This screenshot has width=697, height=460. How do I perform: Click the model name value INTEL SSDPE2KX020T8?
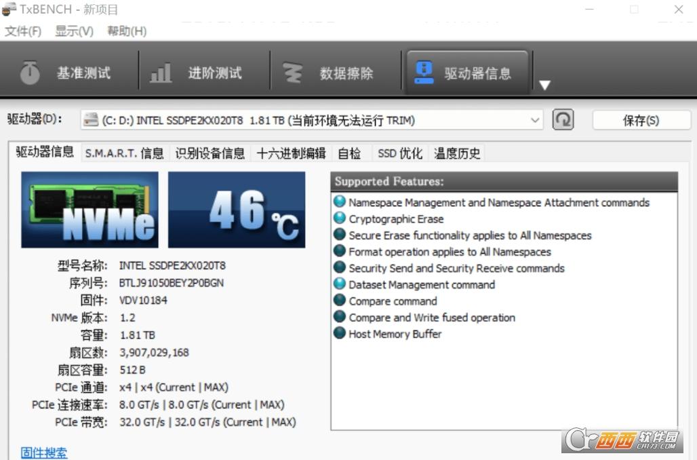[x=172, y=265]
